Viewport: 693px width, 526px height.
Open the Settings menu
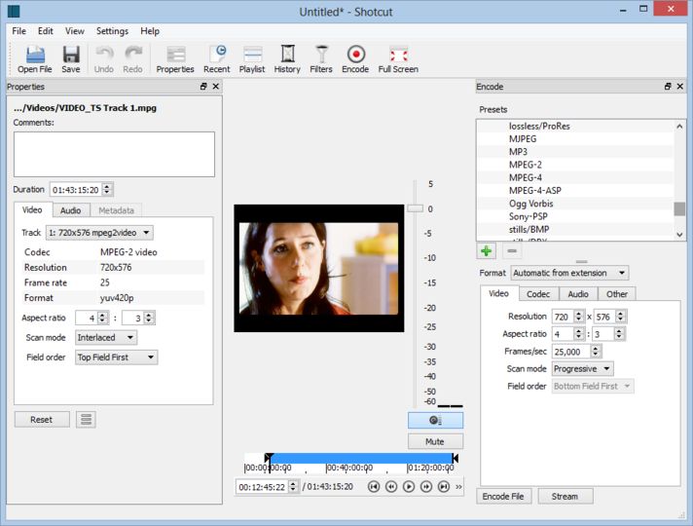112,31
